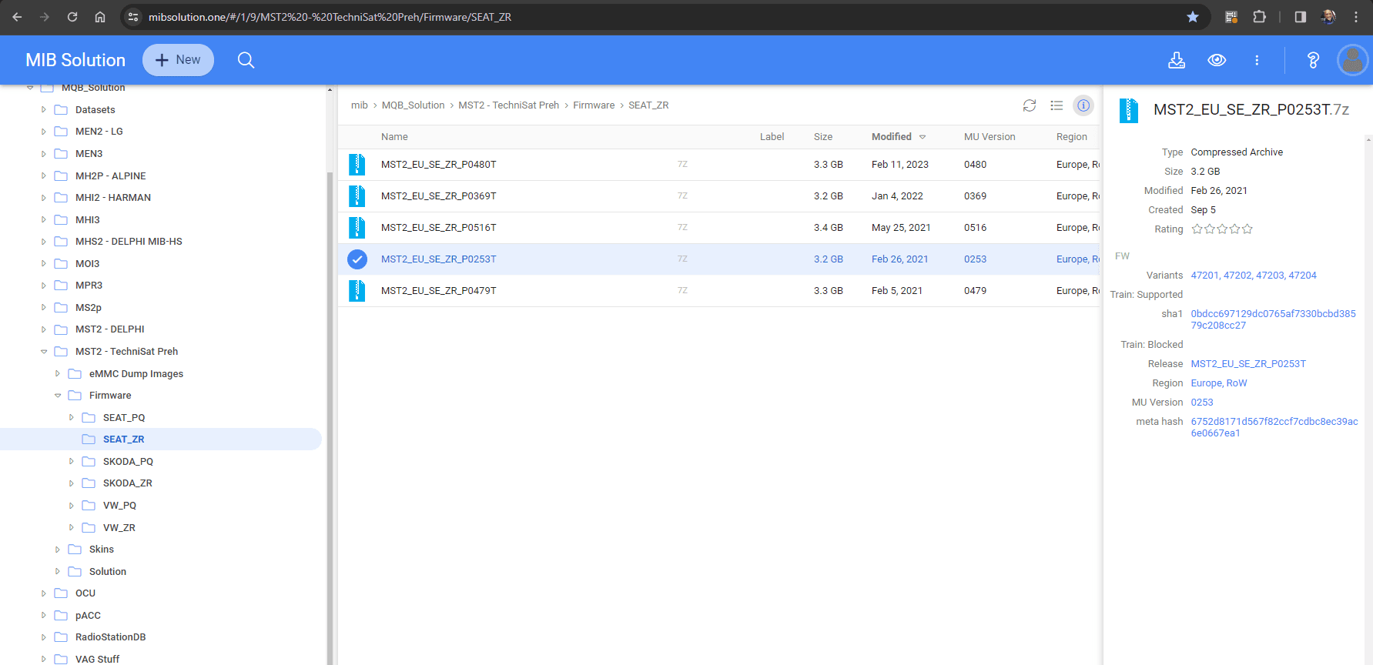This screenshot has height=665, width=1373.
Task: Select the VW_ZR folder in tree
Action: click(x=119, y=528)
